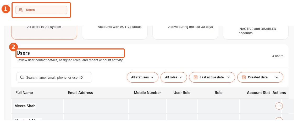Sort by Email Address column header
298x125 pixels.
point(80,93)
